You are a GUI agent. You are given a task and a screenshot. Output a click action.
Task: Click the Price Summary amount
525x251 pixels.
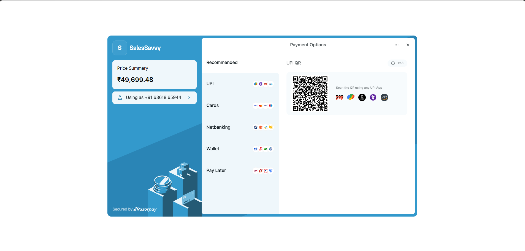135,80
